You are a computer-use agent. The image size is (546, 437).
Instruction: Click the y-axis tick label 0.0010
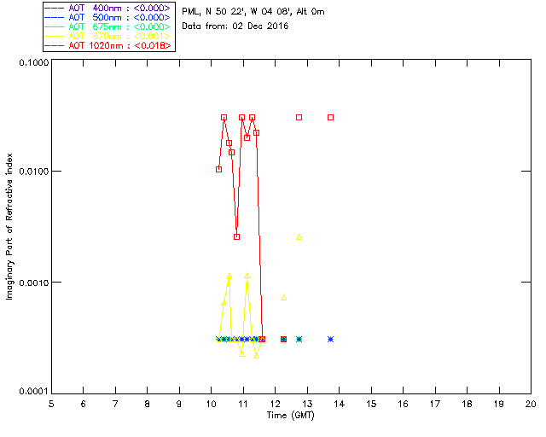[33, 283]
